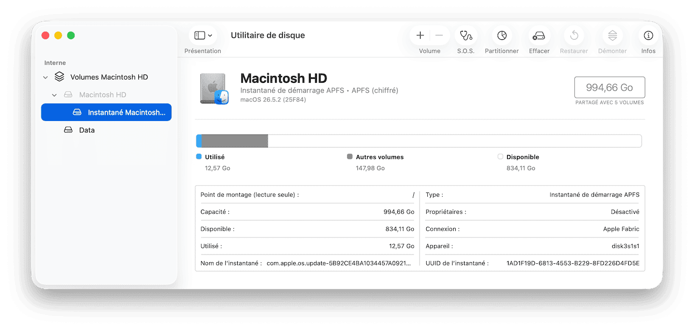694x330 pixels.
Task: Select the Volumes Macintosh HD stack icon
Action: tap(60, 77)
